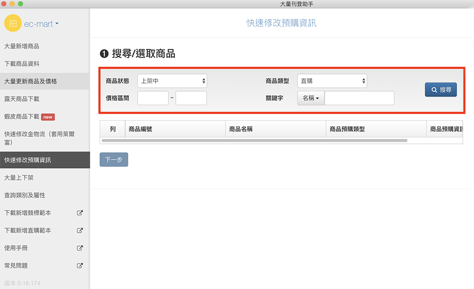Click external link icon beside 下載新增直購範本
Screen dimensions: 474x289
80,230
